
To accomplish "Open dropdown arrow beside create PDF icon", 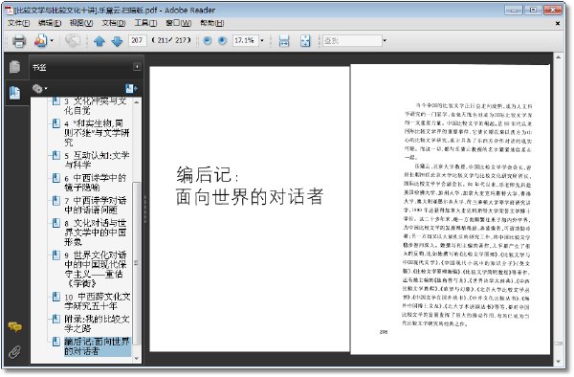I will pos(52,40).
